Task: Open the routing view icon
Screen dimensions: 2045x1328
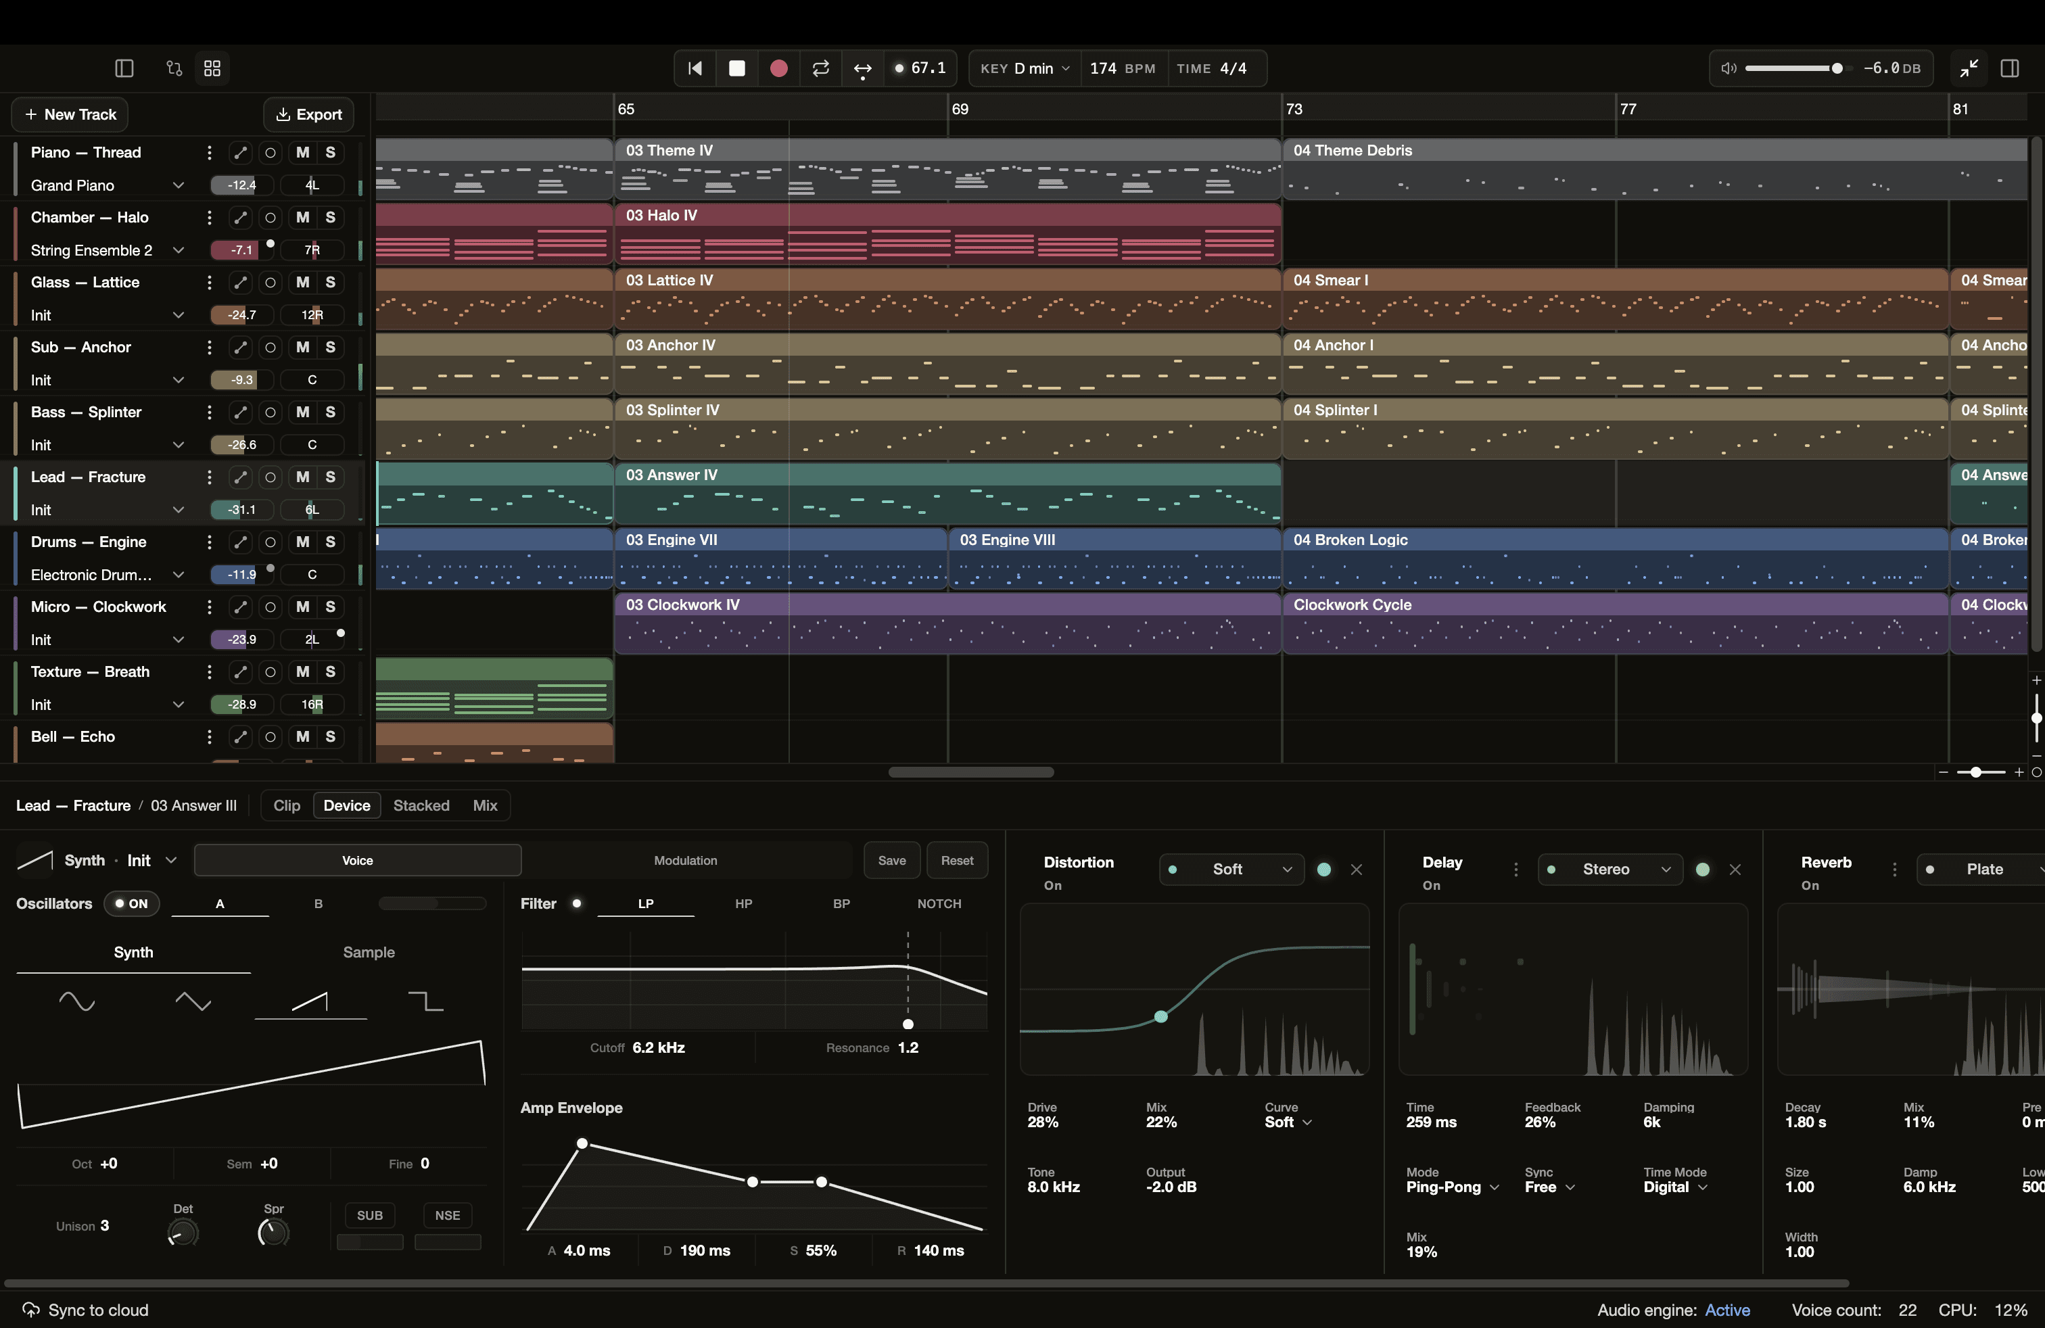Action: click(174, 68)
